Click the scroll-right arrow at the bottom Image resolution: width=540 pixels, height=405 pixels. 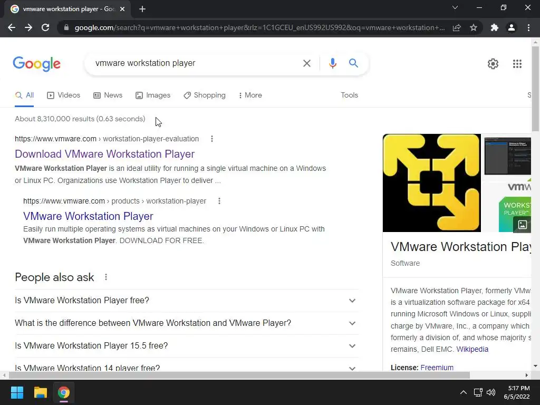527,375
